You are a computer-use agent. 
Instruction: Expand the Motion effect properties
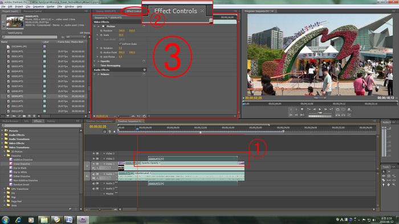[x=95, y=26]
